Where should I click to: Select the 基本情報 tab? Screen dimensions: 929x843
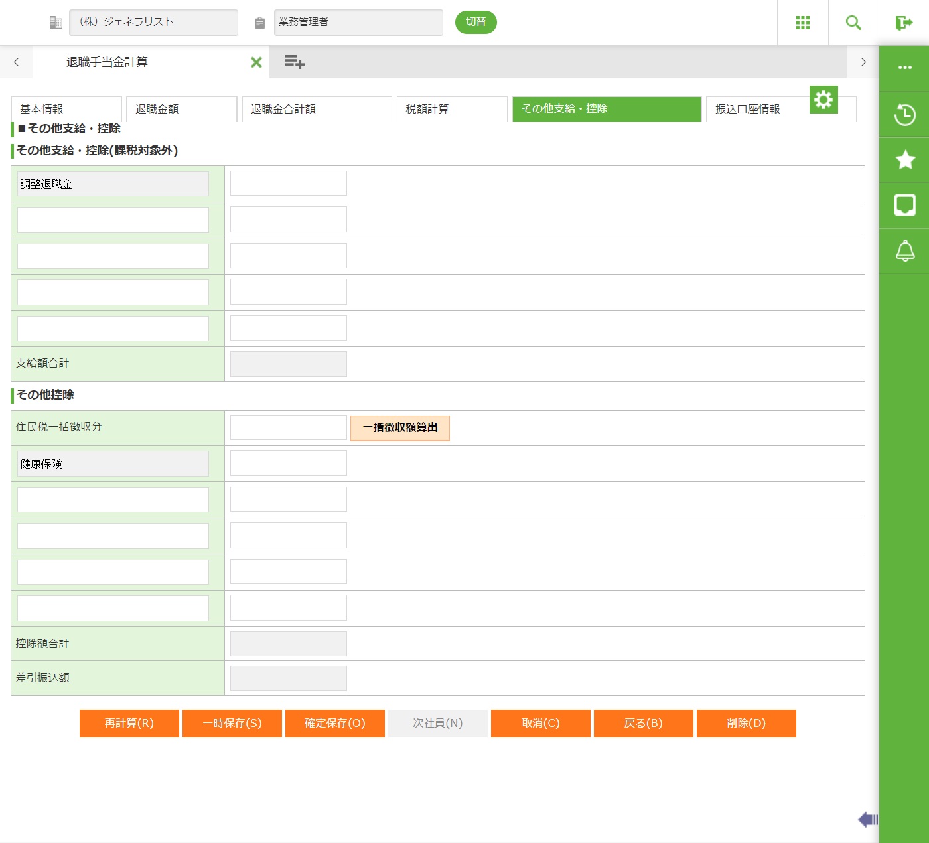pyautogui.click(x=66, y=109)
